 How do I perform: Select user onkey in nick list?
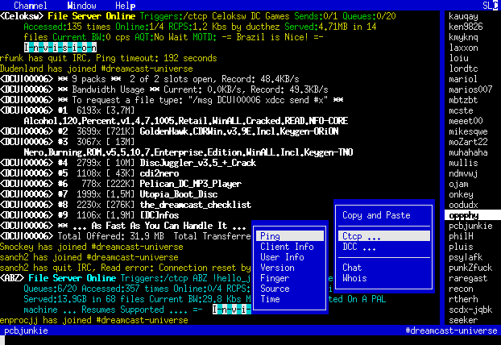tap(461, 194)
